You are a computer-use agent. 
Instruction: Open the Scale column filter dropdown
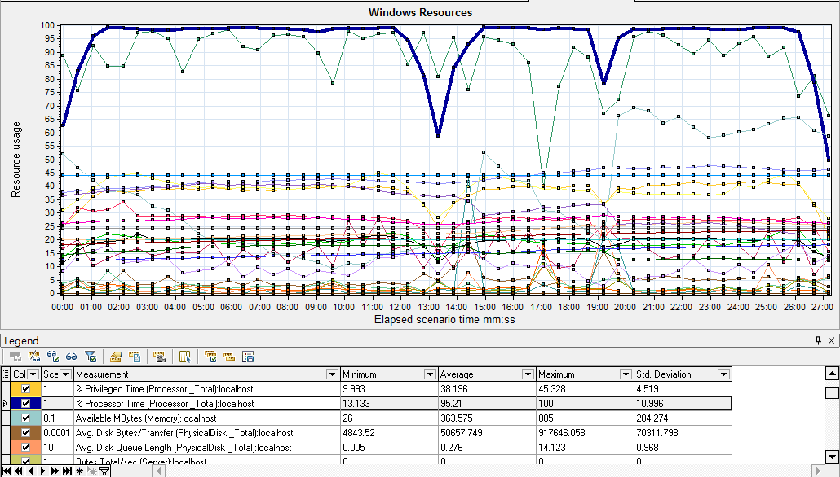tap(65, 374)
